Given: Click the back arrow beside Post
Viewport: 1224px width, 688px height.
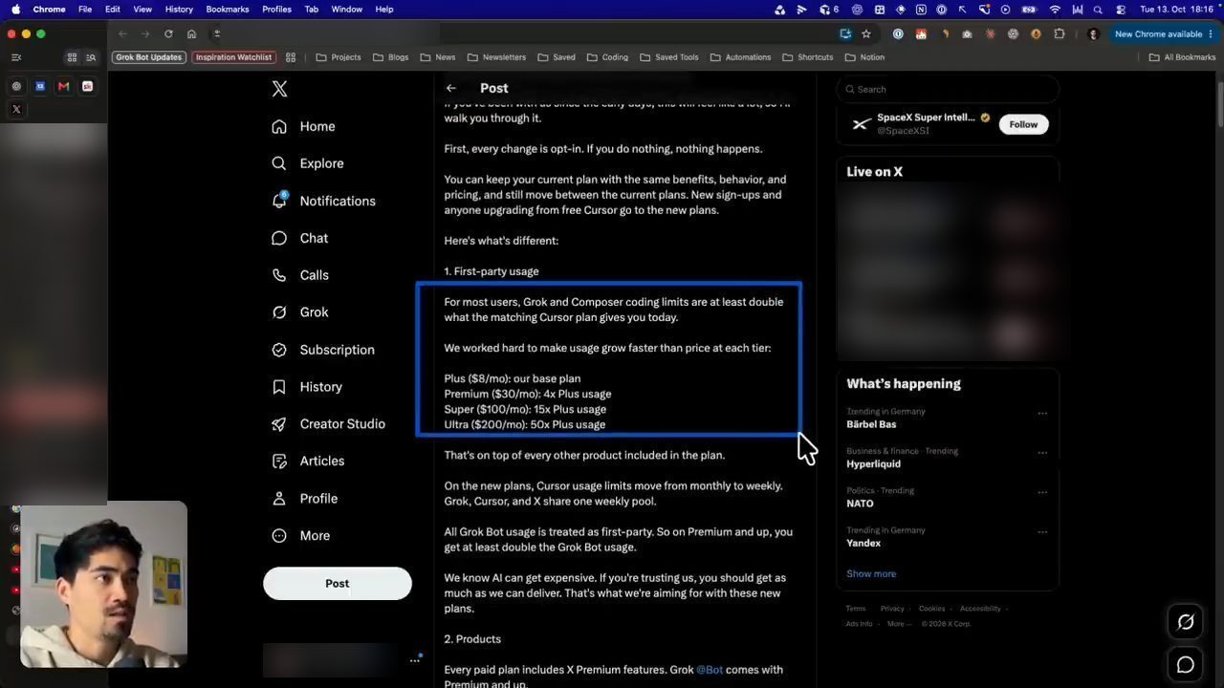Looking at the screenshot, I should click(x=451, y=88).
